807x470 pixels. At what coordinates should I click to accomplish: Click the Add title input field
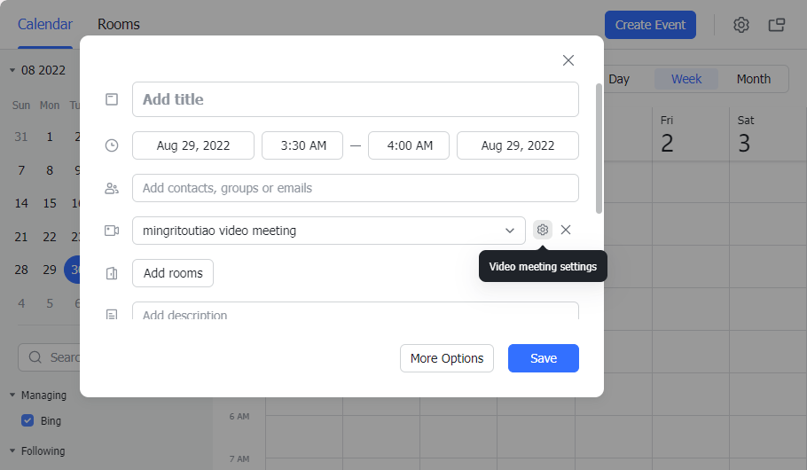coord(355,99)
